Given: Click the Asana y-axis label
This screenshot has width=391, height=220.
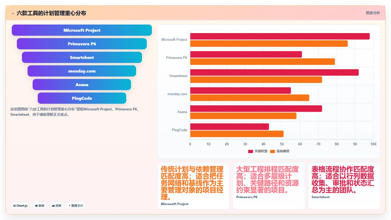Looking at the screenshot, I should point(182,112).
